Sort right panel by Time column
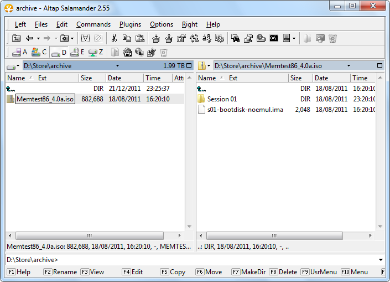 click(x=363, y=78)
